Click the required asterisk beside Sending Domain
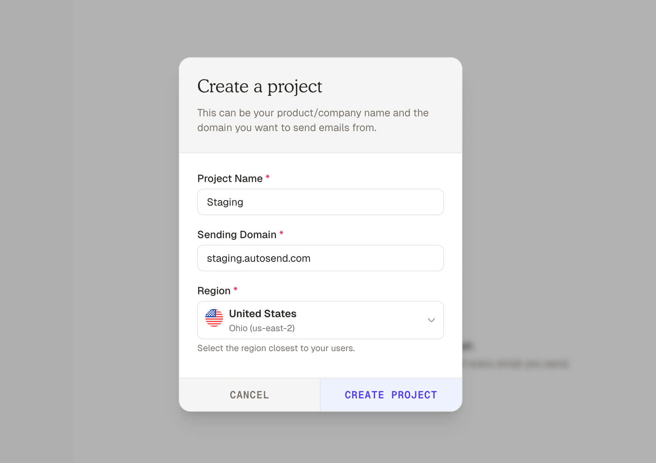Image resolution: width=656 pixels, height=463 pixels. (x=281, y=233)
